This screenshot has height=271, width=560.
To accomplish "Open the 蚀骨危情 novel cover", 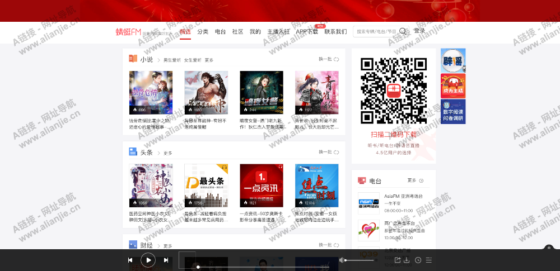I will coord(151,92).
